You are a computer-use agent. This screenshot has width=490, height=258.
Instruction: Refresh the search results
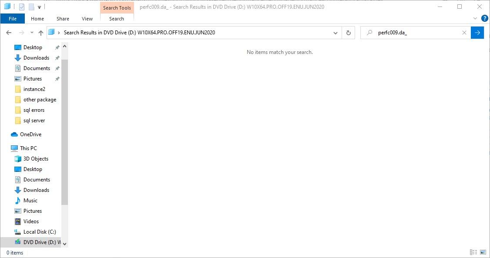point(349,33)
